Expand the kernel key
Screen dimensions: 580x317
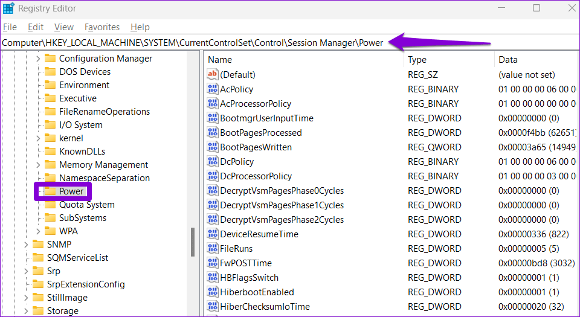pos(38,138)
